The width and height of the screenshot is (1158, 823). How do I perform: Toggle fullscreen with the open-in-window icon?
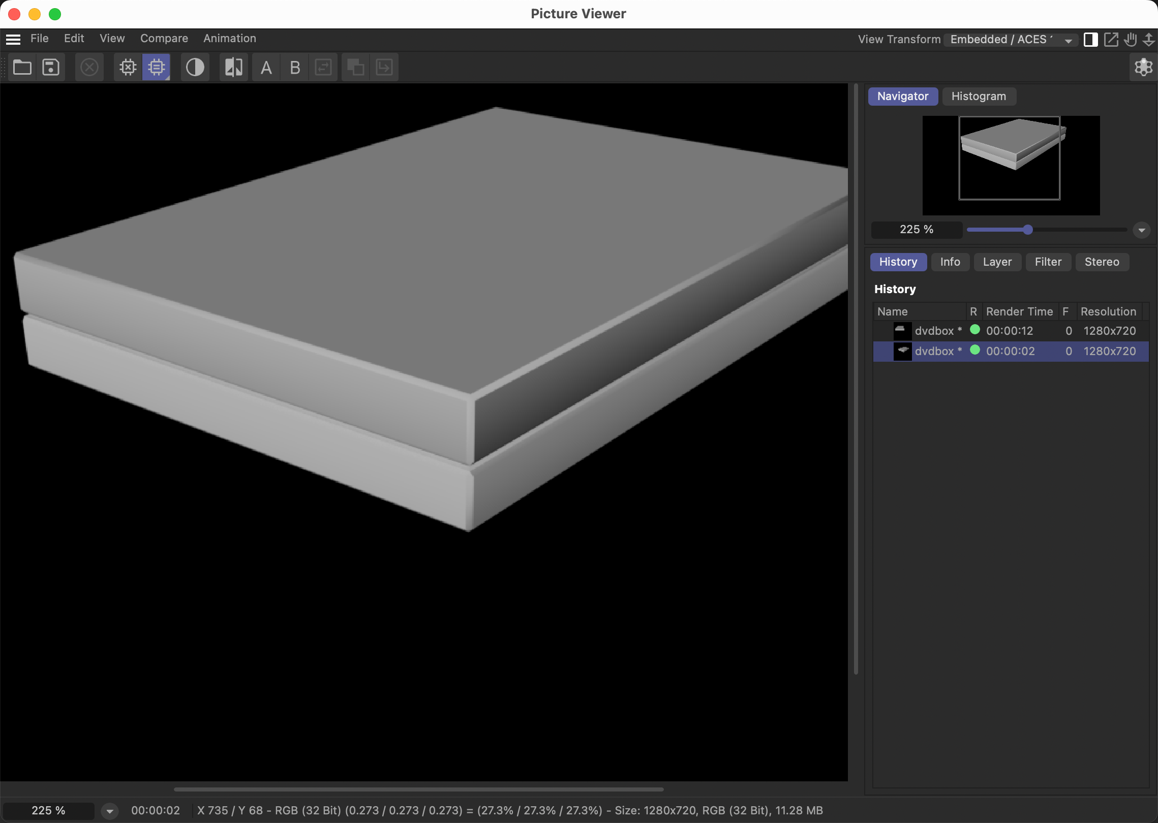1112,39
